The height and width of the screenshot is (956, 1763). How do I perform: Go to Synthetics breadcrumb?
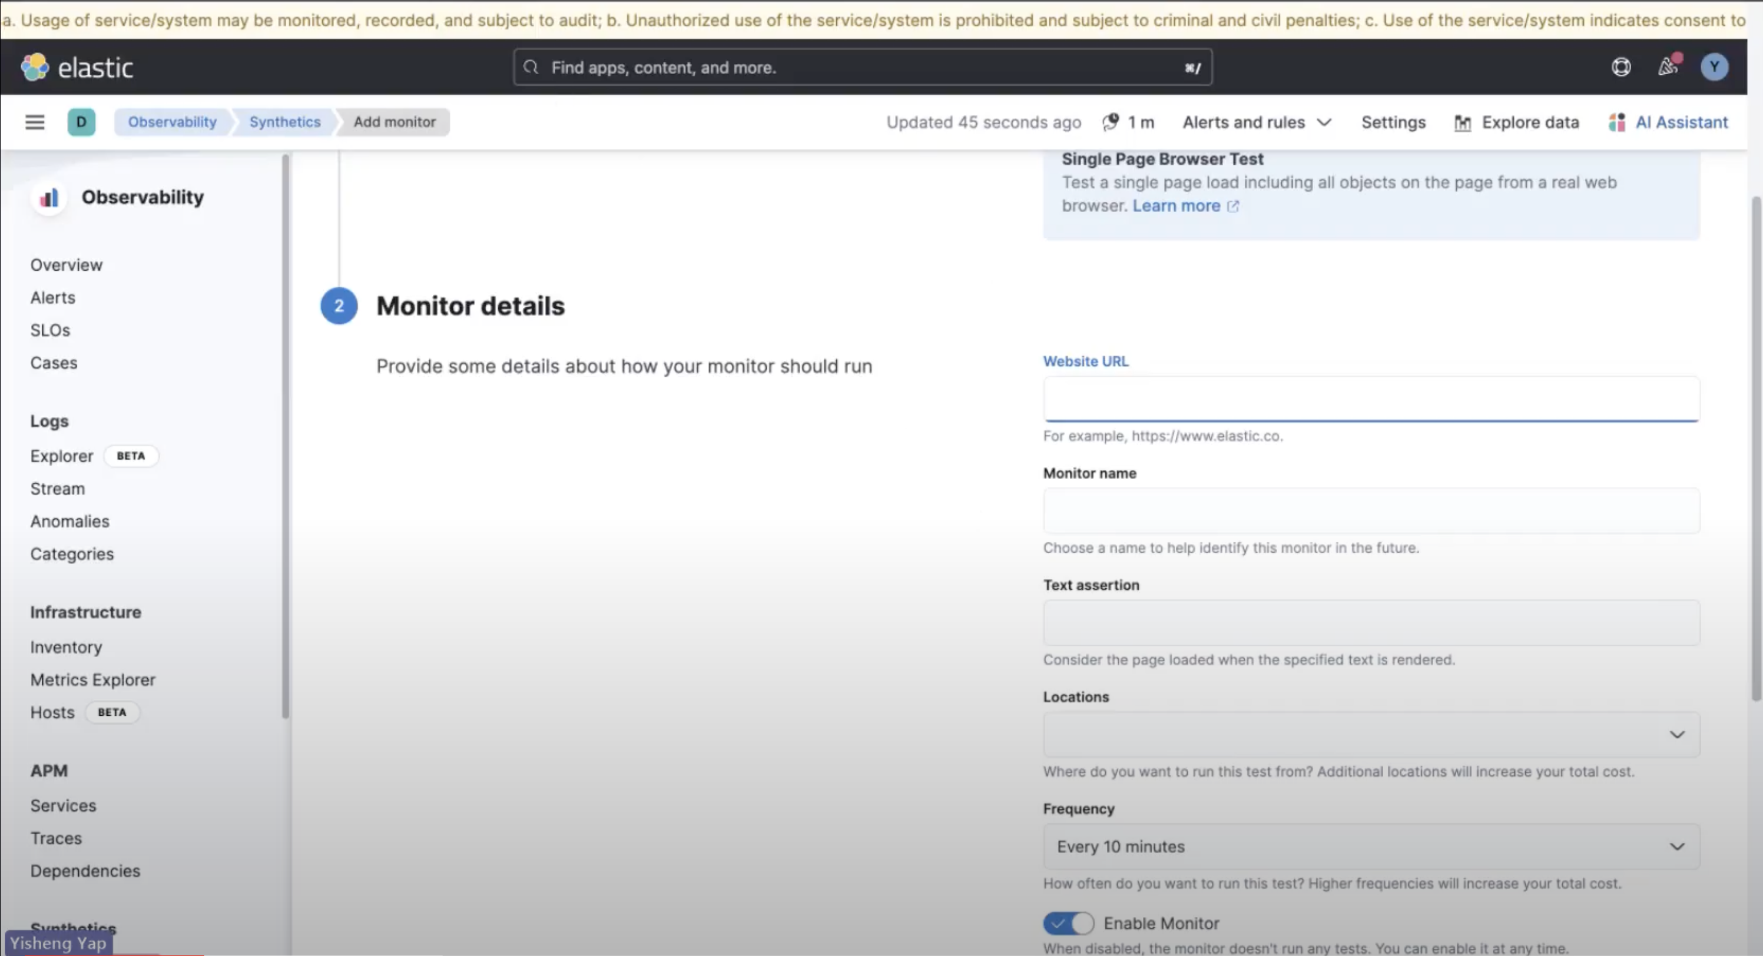pos(284,122)
